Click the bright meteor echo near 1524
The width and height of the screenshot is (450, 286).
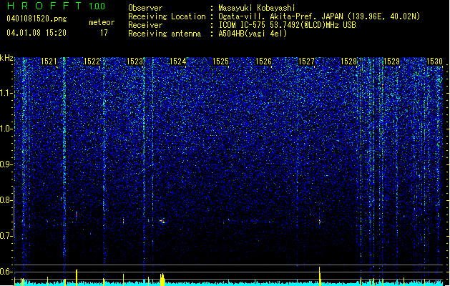[x=162, y=222]
